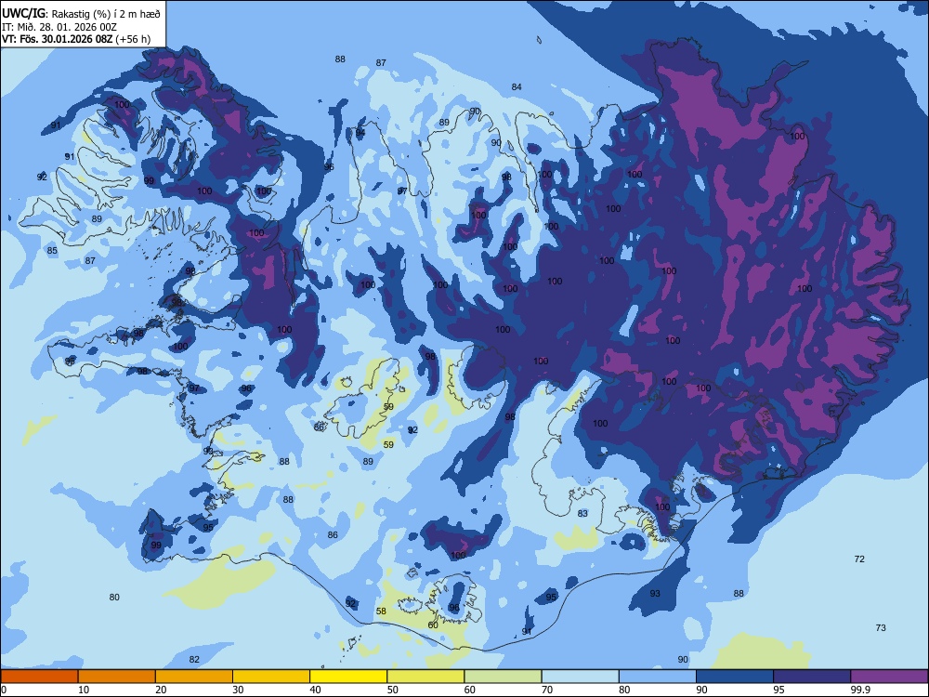Image resolution: width=929 pixels, height=697 pixels.
Task: Click the legend tick label '99.9'
Action: 859,690
